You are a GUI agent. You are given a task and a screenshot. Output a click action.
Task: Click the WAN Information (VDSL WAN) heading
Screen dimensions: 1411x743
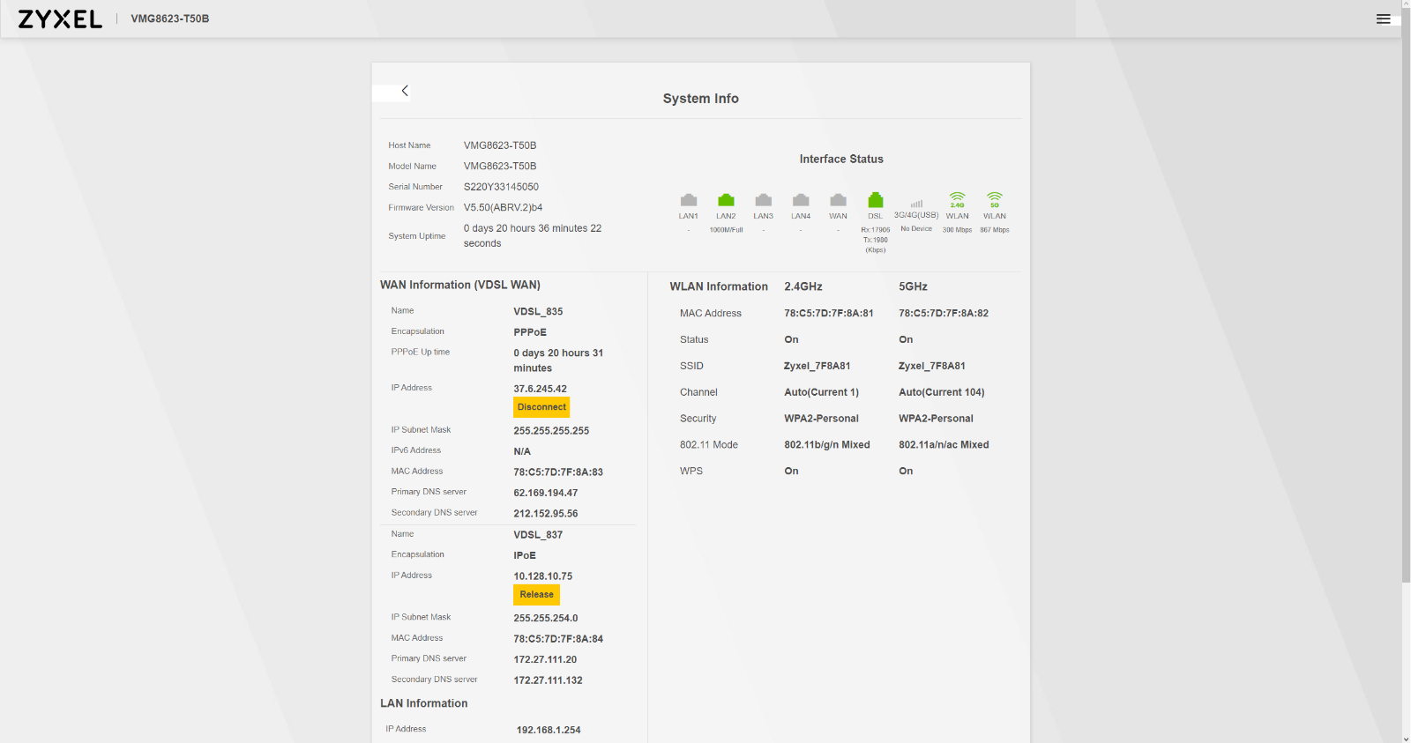click(x=460, y=285)
